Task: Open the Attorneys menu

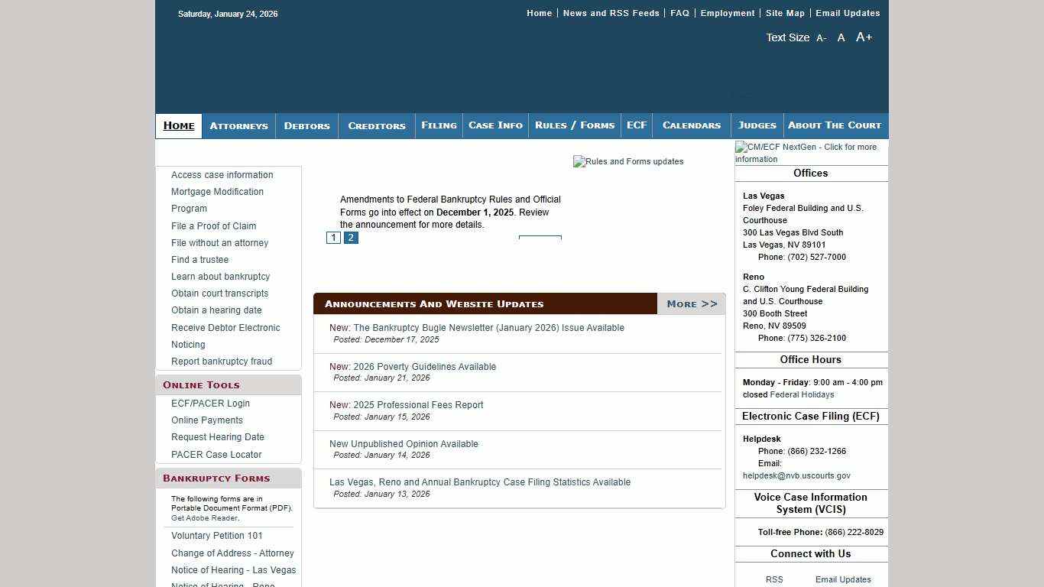Action: [x=238, y=126]
